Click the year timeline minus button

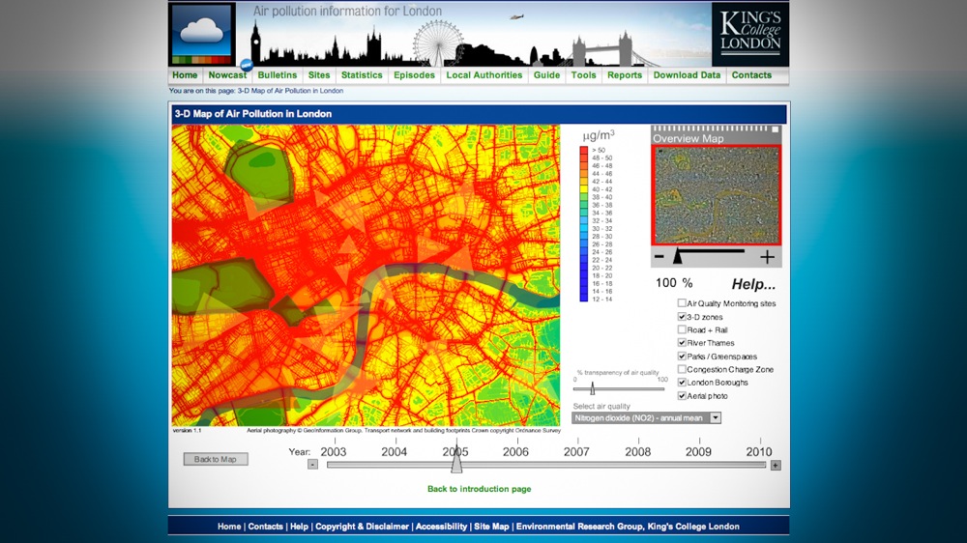[x=312, y=465]
